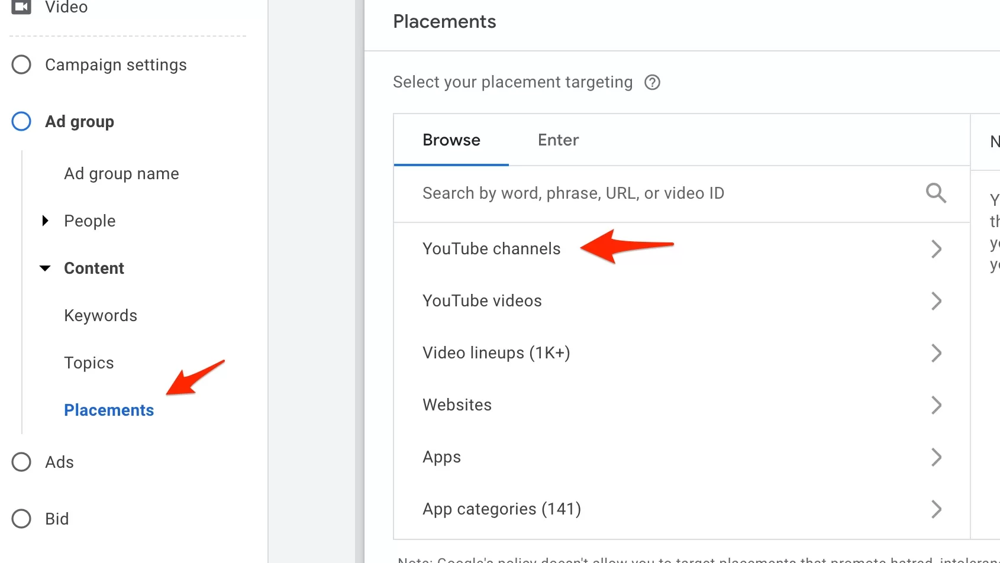Screen dimensions: 1000x563
Task: Expand YouTube videos with its chevron
Action: point(936,301)
